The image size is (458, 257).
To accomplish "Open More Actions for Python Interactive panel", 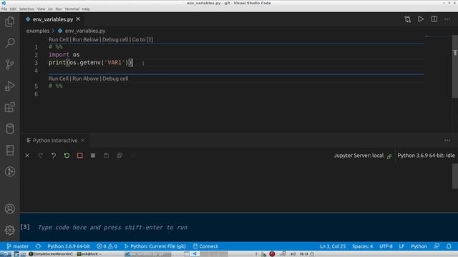I will pyautogui.click(x=447, y=141).
